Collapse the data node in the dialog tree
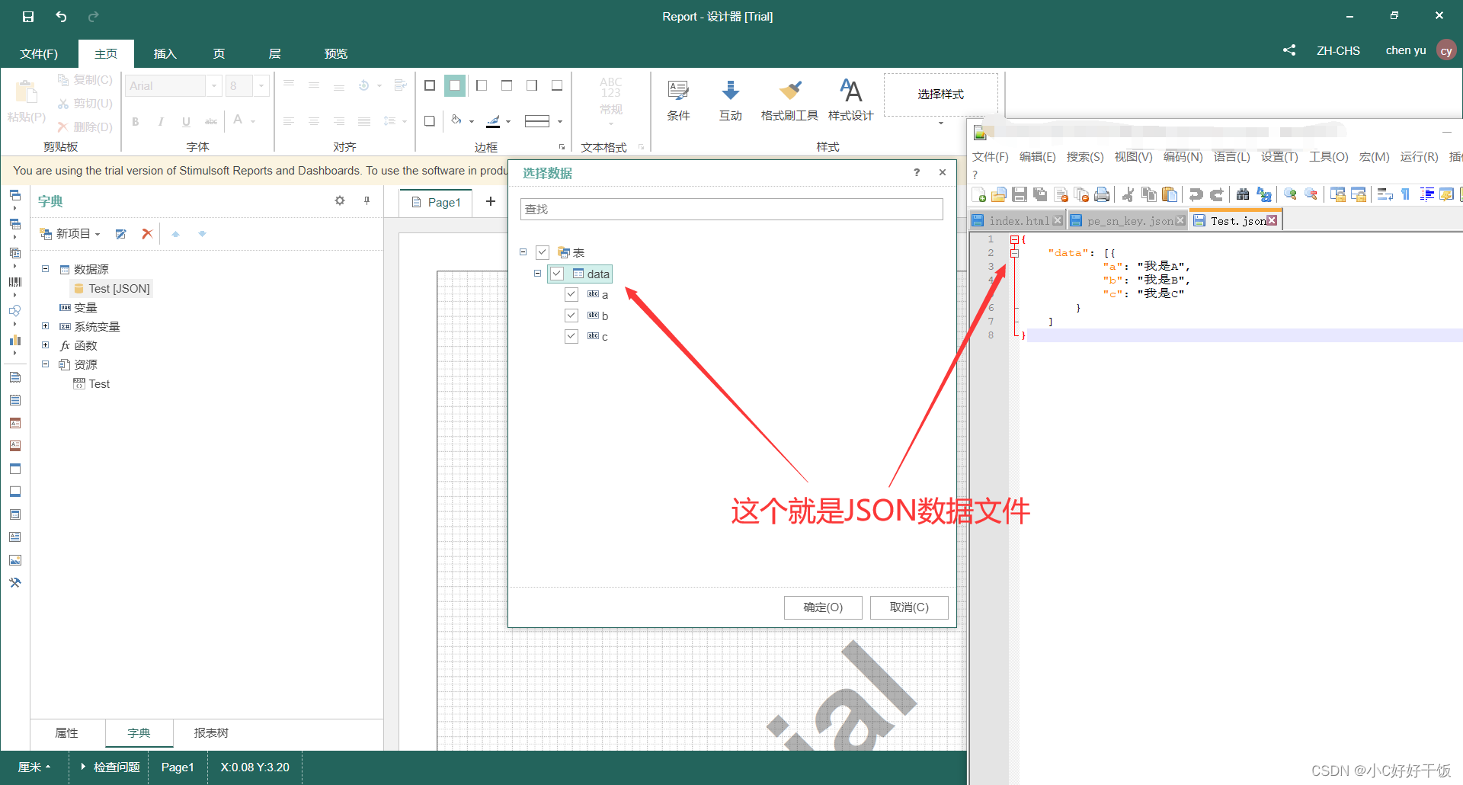The width and height of the screenshot is (1463, 785). 537,274
